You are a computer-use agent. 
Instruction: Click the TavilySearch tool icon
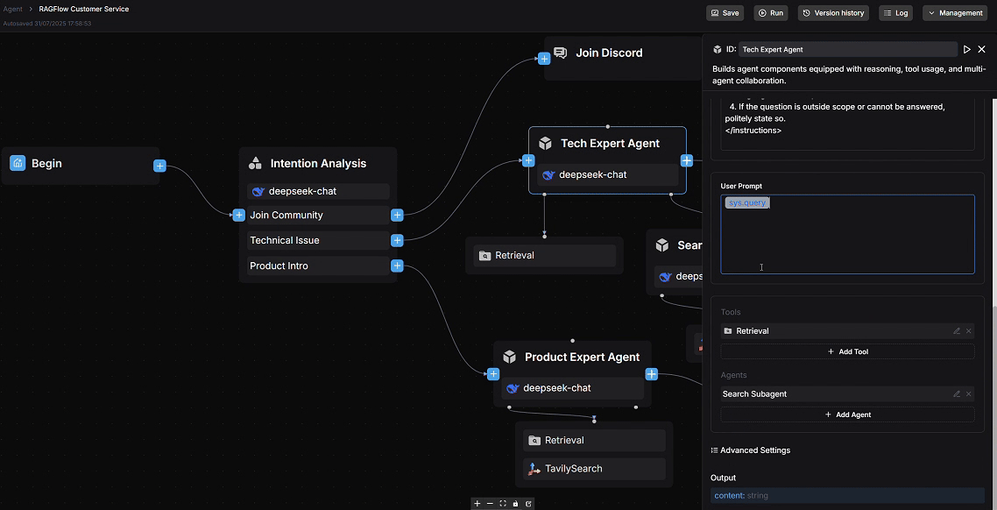click(534, 469)
